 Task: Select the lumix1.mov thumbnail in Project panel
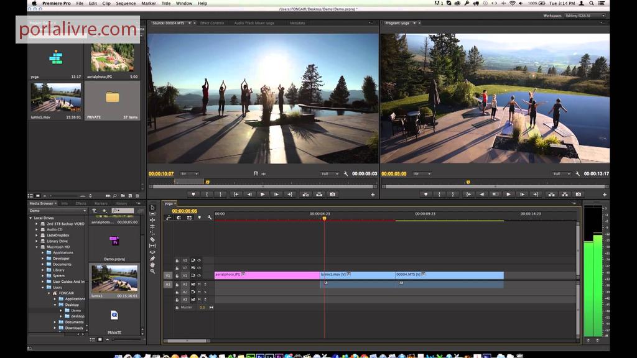[56, 98]
